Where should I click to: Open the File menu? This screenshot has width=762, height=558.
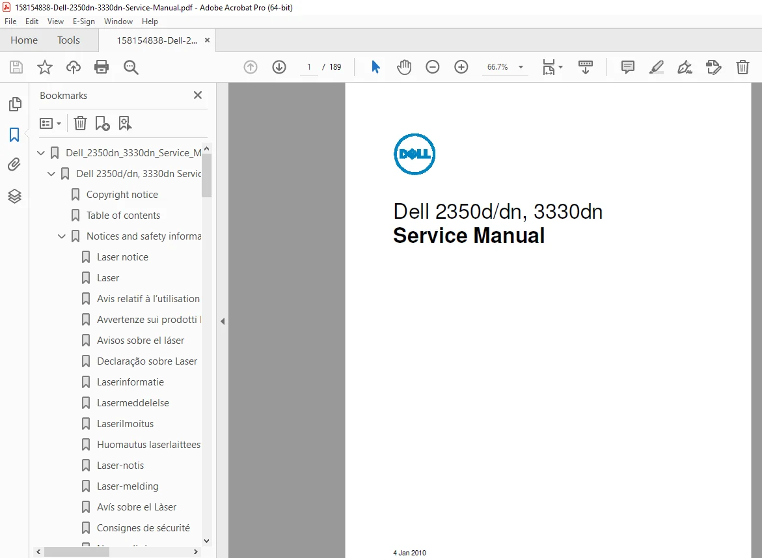pyautogui.click(x=10, y=21)
